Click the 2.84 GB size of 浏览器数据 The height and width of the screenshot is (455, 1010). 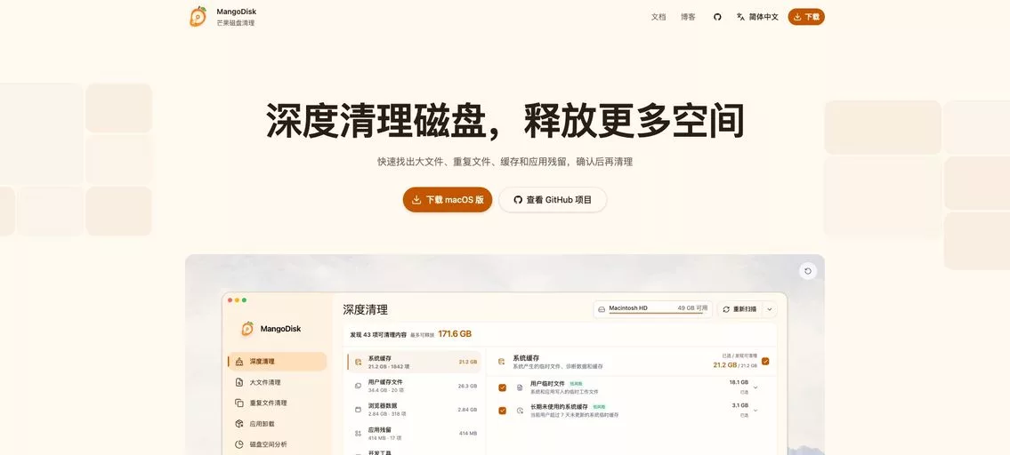pyautogui.click(x=468, y=410)
